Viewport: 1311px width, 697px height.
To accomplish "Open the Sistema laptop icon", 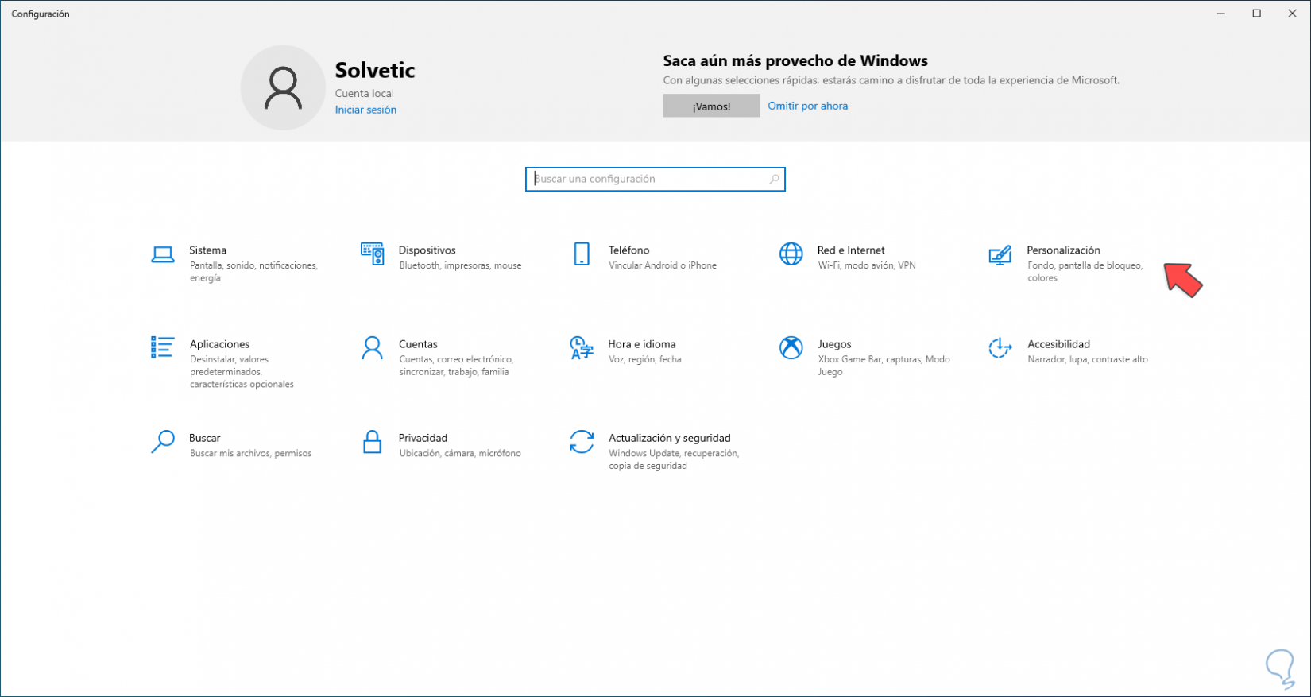I will point(163,254).
